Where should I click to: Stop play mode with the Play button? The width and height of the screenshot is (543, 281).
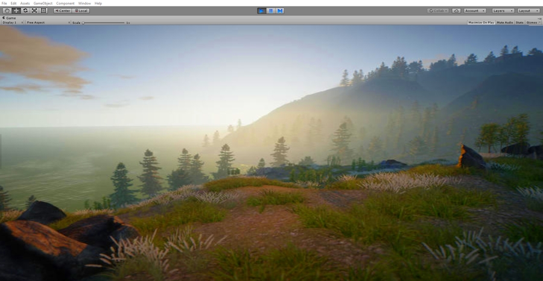click(261, 11)
